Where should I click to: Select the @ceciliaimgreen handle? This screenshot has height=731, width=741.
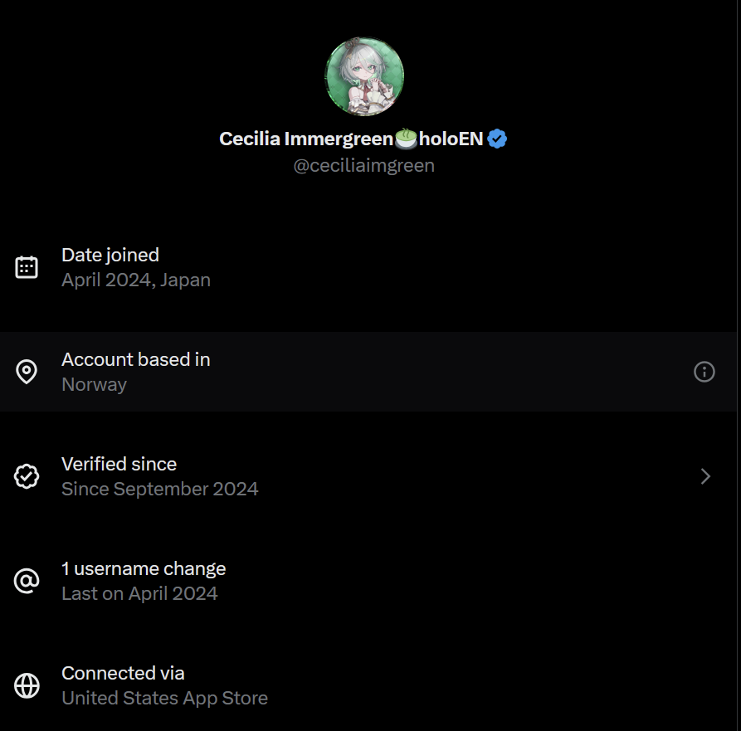coord(363,165)
